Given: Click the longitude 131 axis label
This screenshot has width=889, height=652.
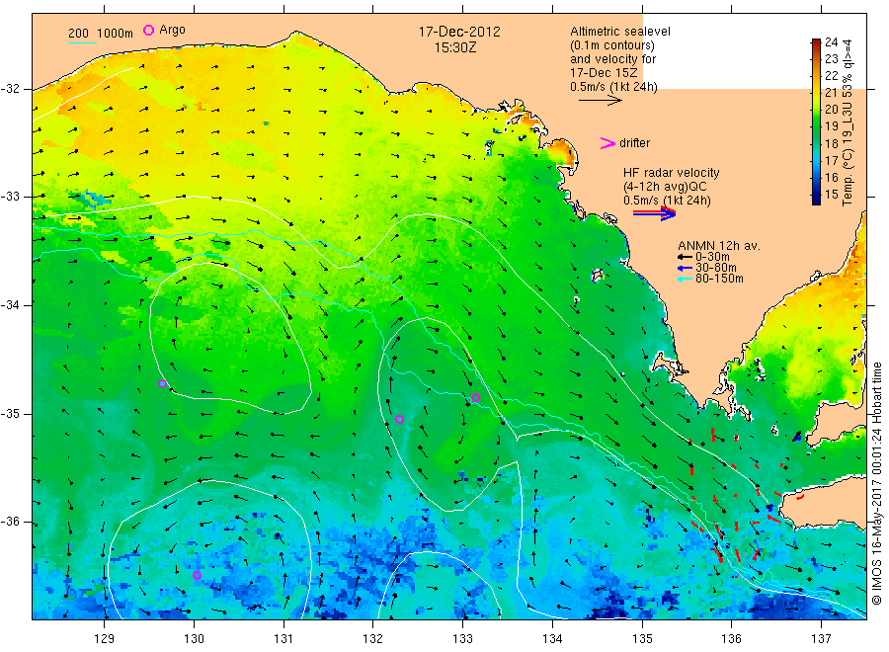Looking at the screenshot, I should [x=283, y=638].
